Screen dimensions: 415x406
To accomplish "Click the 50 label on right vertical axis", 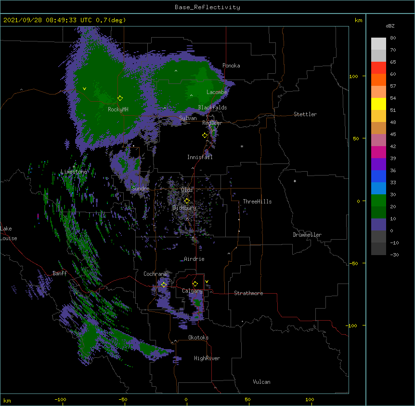I will coord(356,138).
